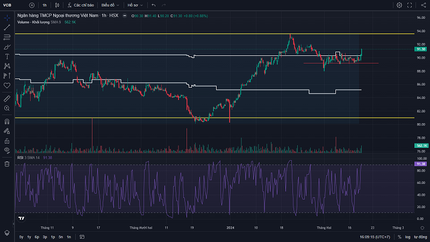Click the undo arrow button
The image size is (430, 242).
point(154,5)
